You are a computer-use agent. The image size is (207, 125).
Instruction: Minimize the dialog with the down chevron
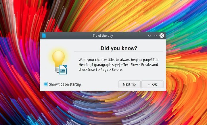pyautogui.click(x=149, y=36)
